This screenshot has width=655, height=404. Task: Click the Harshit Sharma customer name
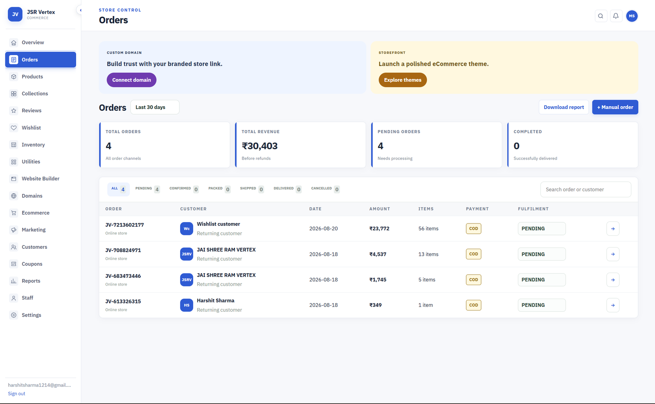coord(216,301)
